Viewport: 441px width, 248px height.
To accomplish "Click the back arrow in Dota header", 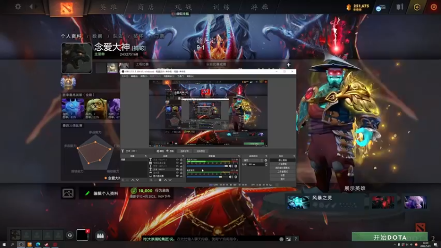I will tap(31, 7).
